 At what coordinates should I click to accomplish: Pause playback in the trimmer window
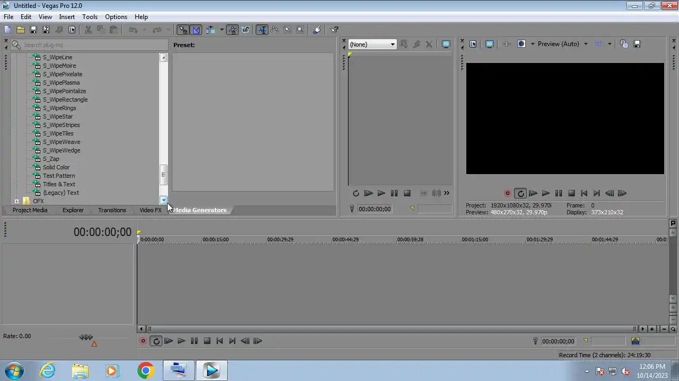[x=394, y=194]
